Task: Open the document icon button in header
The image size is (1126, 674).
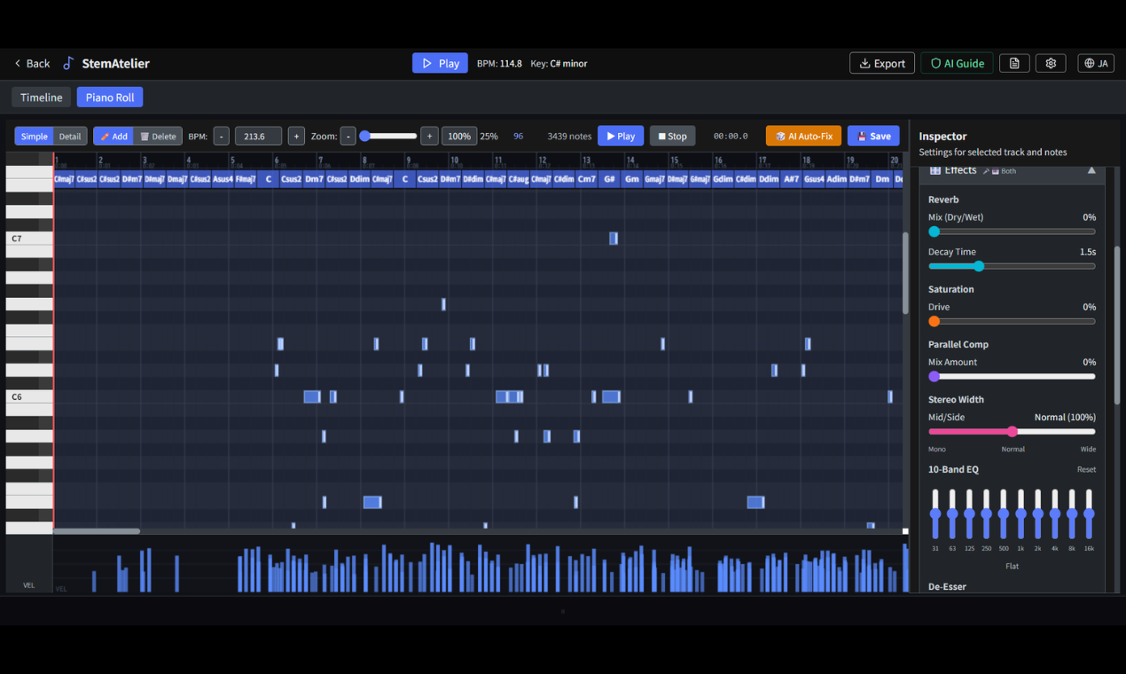Action: (1014, 63)
